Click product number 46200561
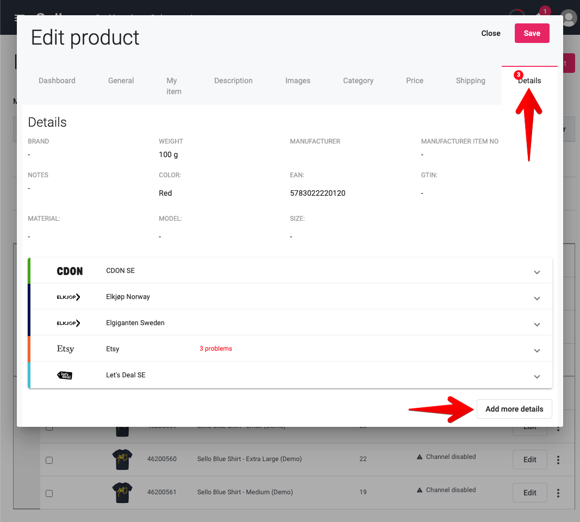 point(161,492)
